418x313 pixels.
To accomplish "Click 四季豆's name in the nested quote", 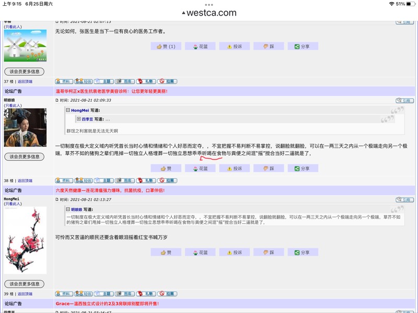I will pos(87,119).
